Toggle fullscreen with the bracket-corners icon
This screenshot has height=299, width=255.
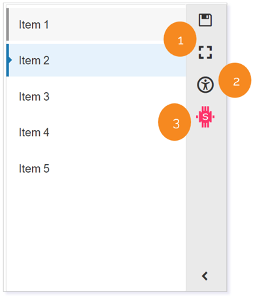point(205,52)
